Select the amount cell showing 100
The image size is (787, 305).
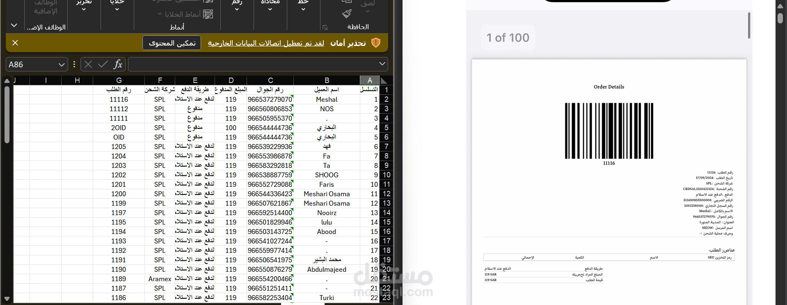[x=231, y=128]
